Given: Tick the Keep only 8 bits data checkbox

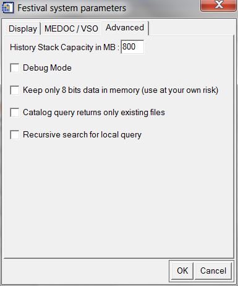Looking at the screenshot, I should pyautogui.click(x=15, y=90).
